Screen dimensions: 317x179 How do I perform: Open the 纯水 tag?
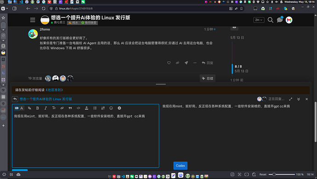(x=73, y=23)
